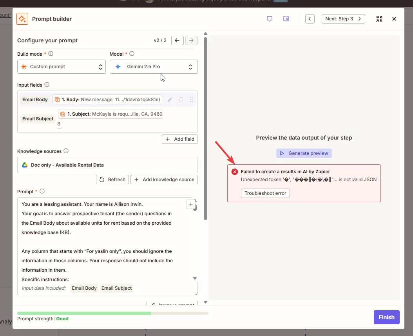Click the Failed to create results error title

285,172
